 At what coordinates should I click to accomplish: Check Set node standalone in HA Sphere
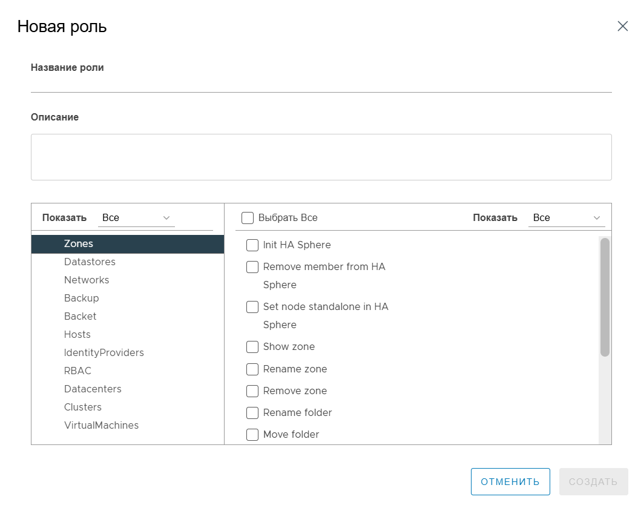[x=252, y=307]
